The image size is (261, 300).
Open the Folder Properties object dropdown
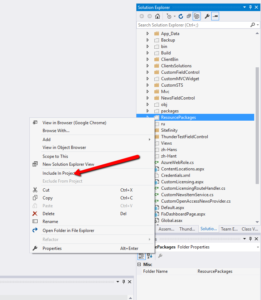(258, 247)
